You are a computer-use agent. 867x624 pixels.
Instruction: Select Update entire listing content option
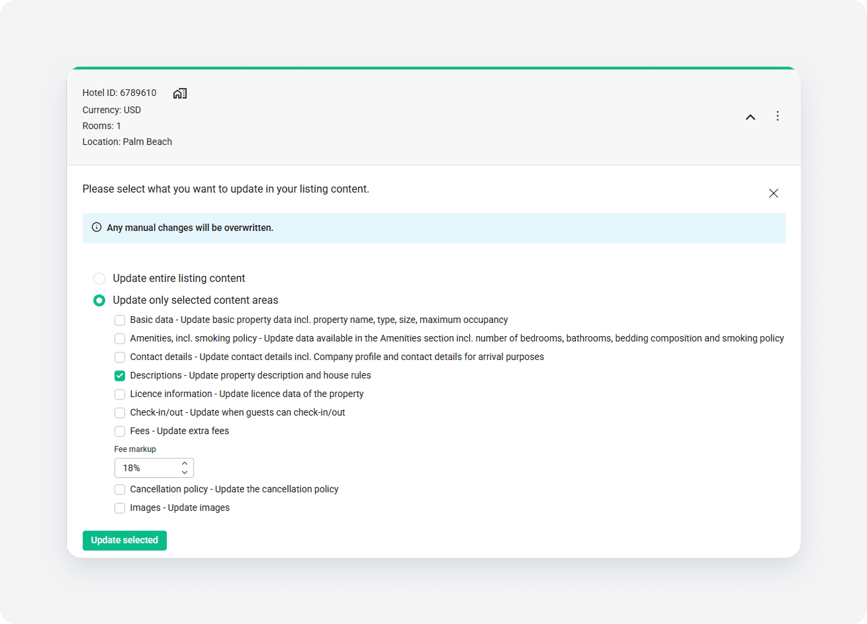(x=99, y=279)
